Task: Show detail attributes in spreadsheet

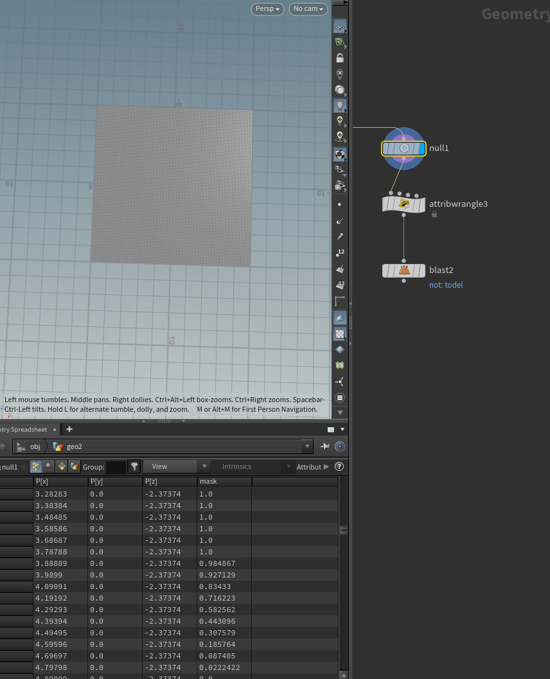Action: 75,466
